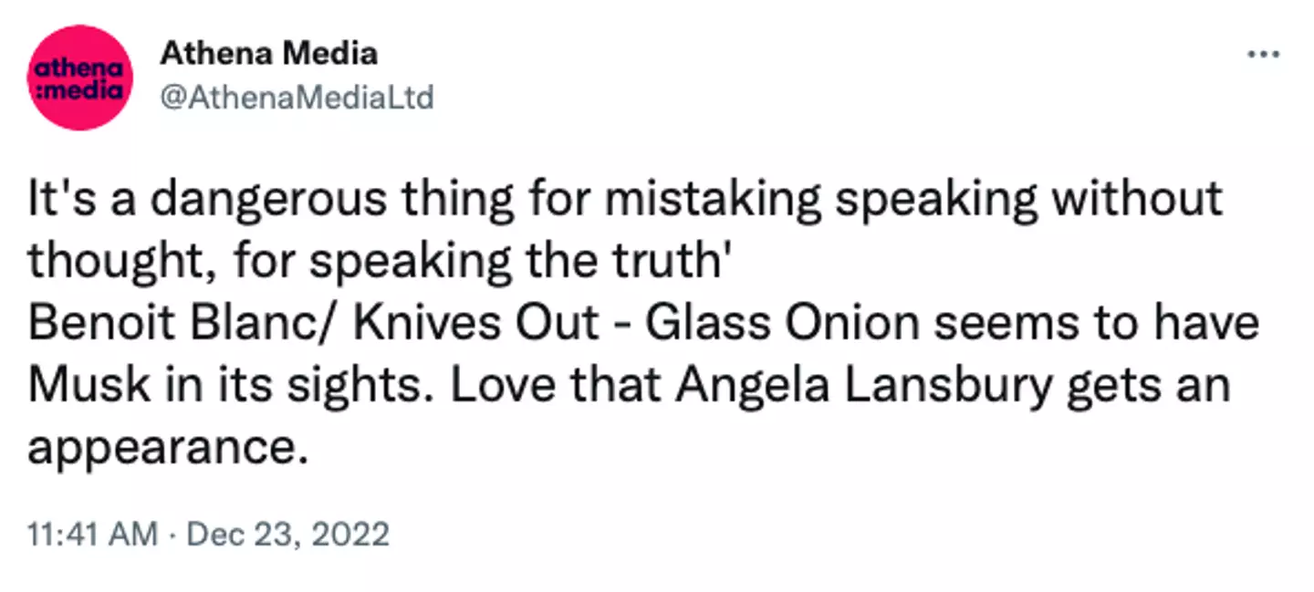The image size is (1314, 592).
Task: Open the Athena Media display name link
Action: tap(268, 54)
